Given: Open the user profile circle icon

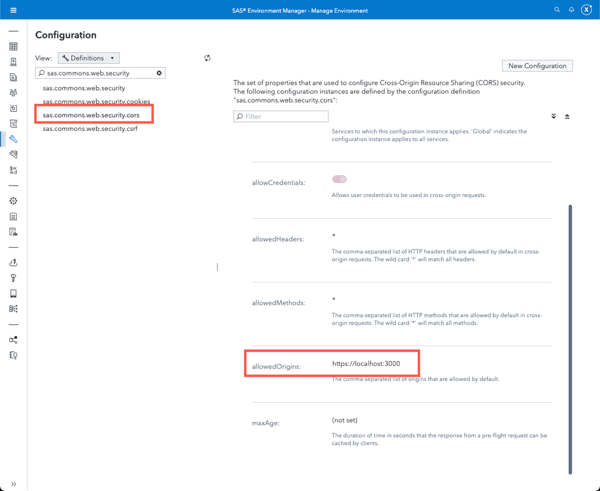Looking at the screenshot, I should pos(587,10).
